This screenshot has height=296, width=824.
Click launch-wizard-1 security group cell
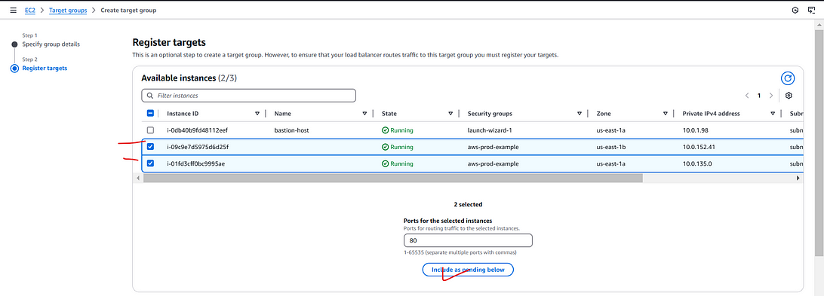[490, 130]
